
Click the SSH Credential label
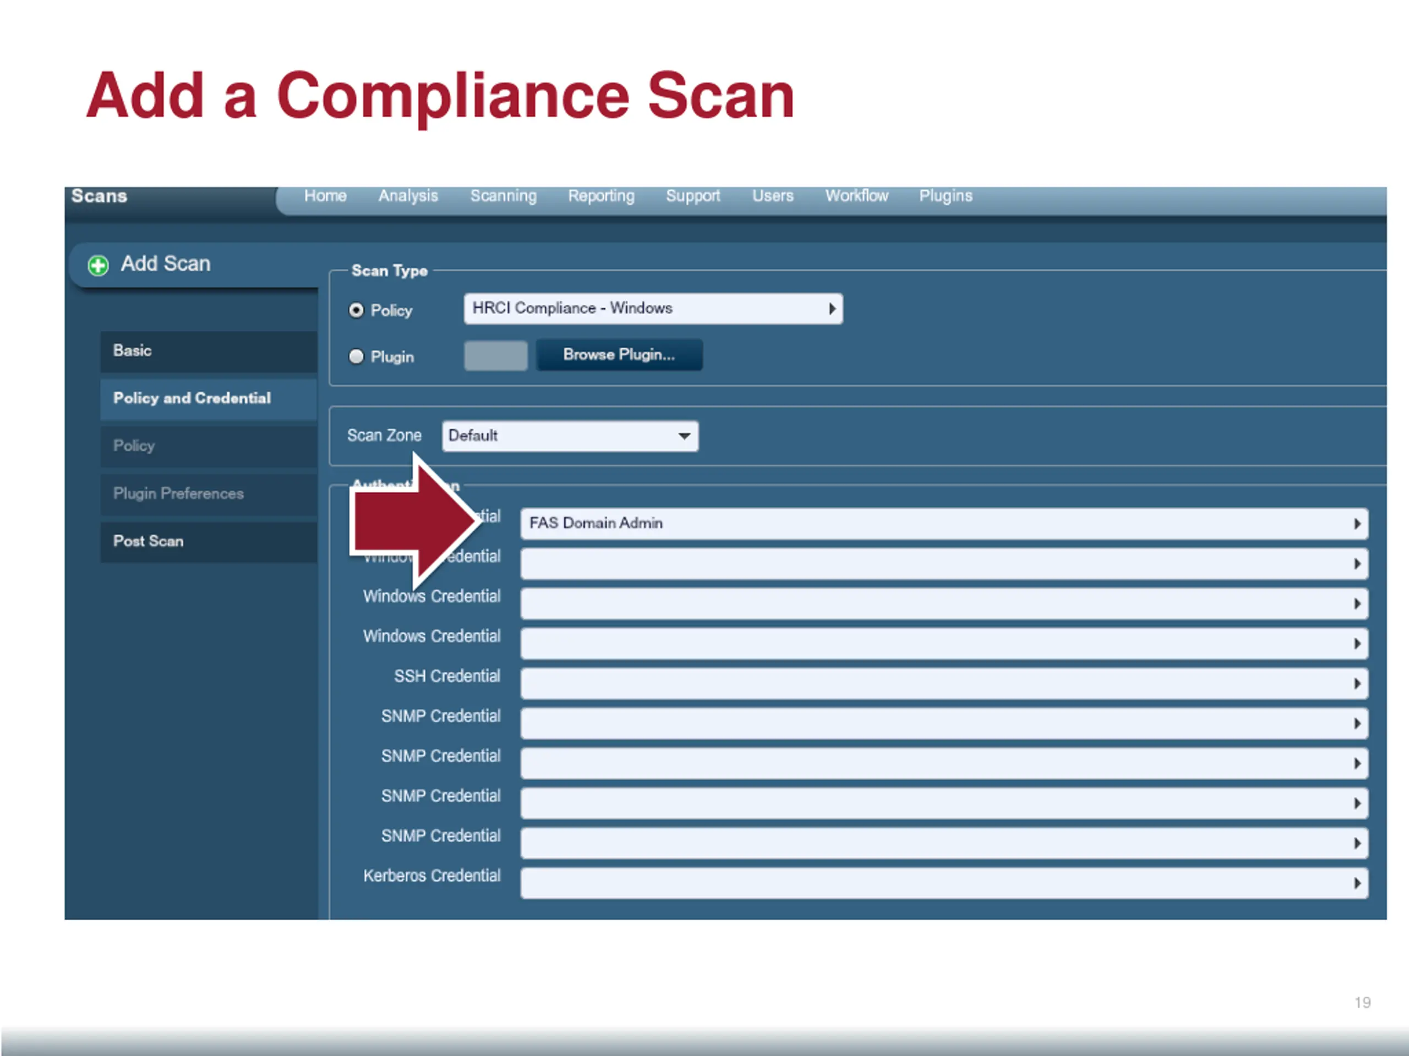[x=447, y=676]
